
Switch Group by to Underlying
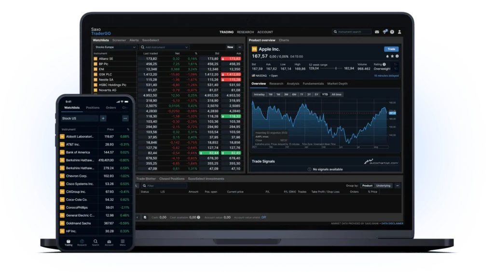coord(384,186)
